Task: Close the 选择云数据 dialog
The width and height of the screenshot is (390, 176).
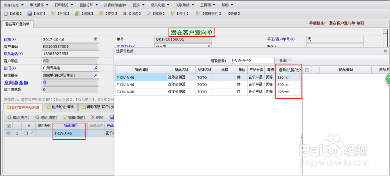Action: tap(385, 51)
